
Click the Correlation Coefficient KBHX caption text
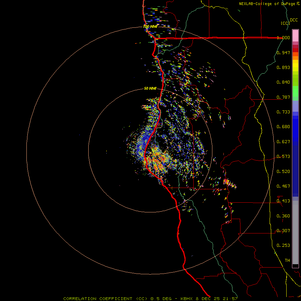point(150,298)
